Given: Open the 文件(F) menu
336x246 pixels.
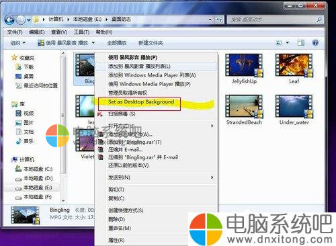Looking at the screenshot, I should coord(15,32).
